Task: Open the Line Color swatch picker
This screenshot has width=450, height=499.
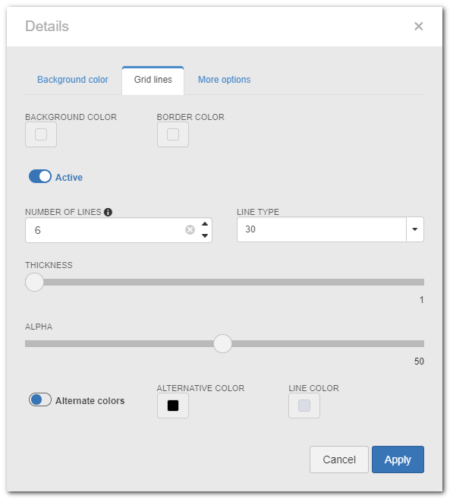Action: [304, 406]
